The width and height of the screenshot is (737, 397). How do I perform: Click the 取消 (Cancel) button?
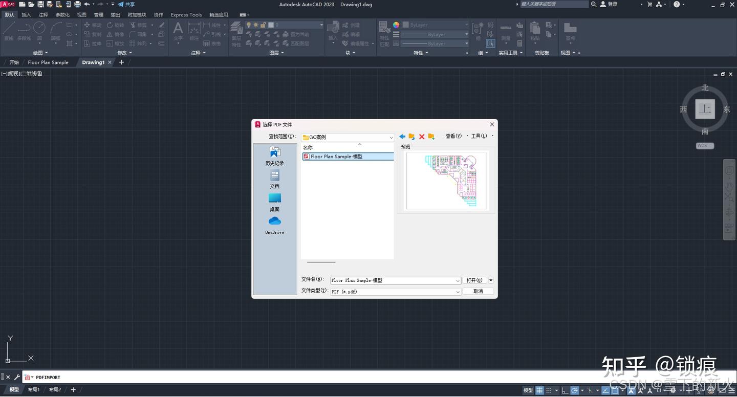(x=478, y=291)
